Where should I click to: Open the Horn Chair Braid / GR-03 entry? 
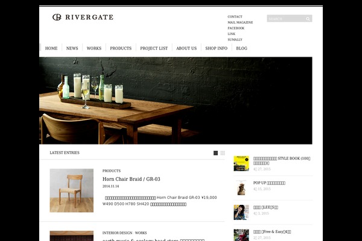(x=132, y=179)
